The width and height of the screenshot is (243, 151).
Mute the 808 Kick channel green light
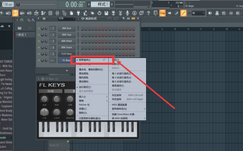(x=39, y=28)
